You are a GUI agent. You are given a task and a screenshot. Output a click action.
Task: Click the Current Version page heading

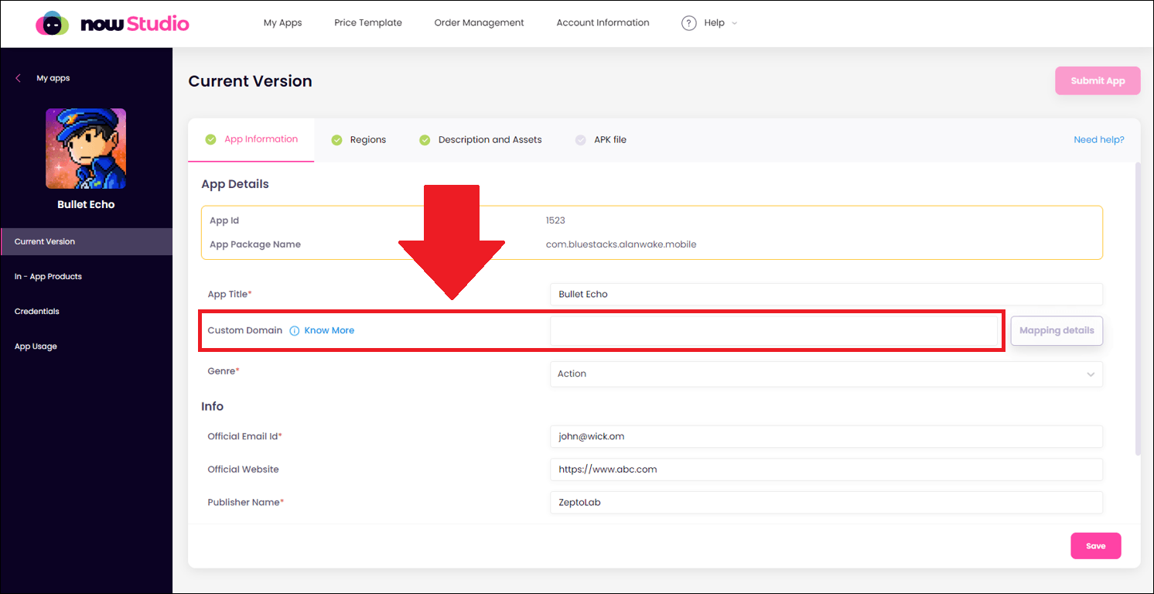click(251, 81)
